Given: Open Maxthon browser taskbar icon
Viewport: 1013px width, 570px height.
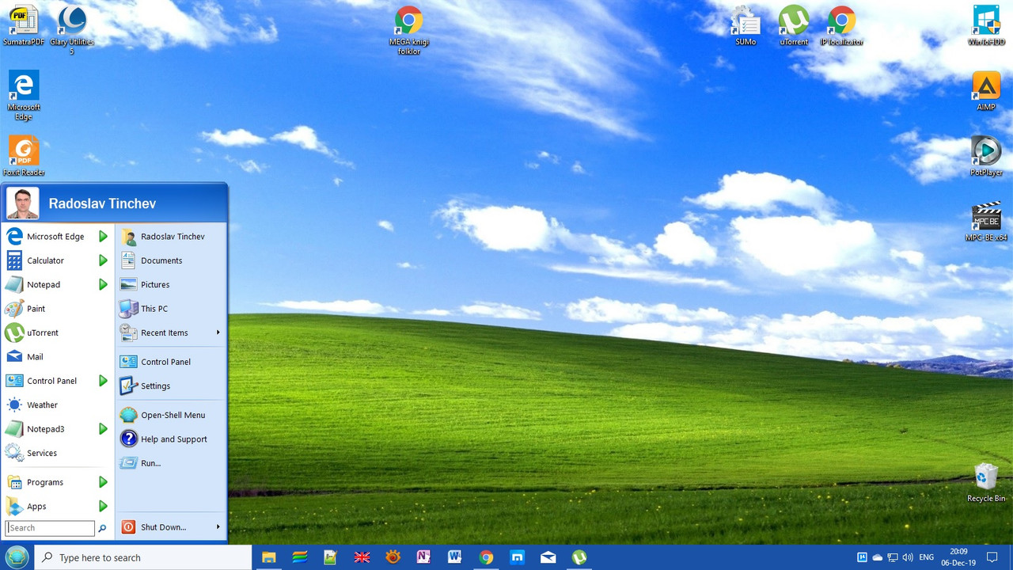Looking at the screenshot, I should click(517, 557).
